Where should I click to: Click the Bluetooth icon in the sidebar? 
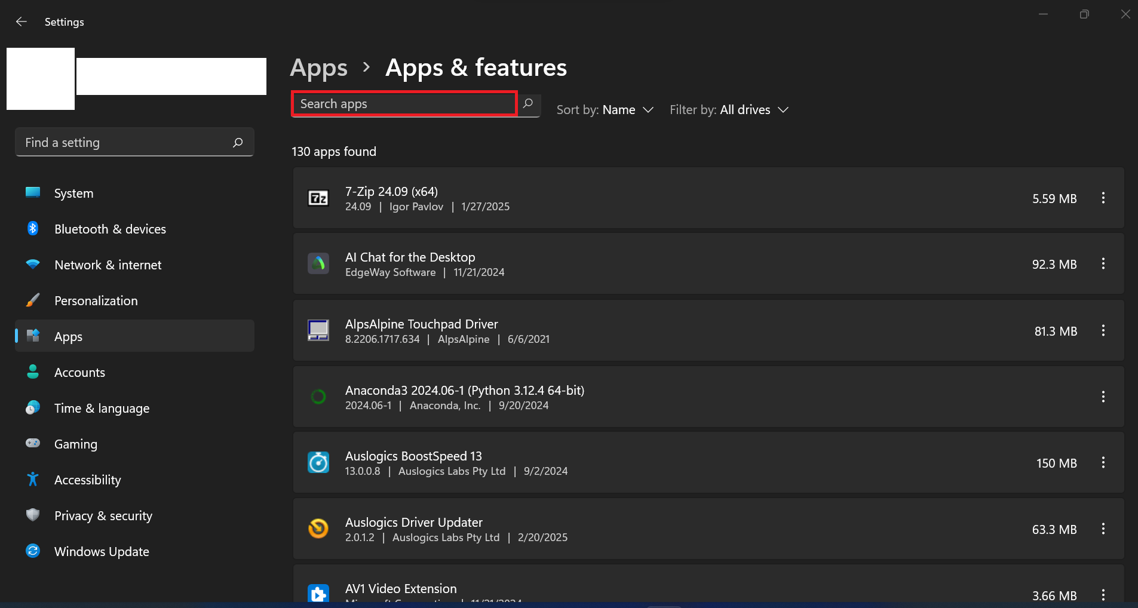pyautogui.click(x=33, y=228)
